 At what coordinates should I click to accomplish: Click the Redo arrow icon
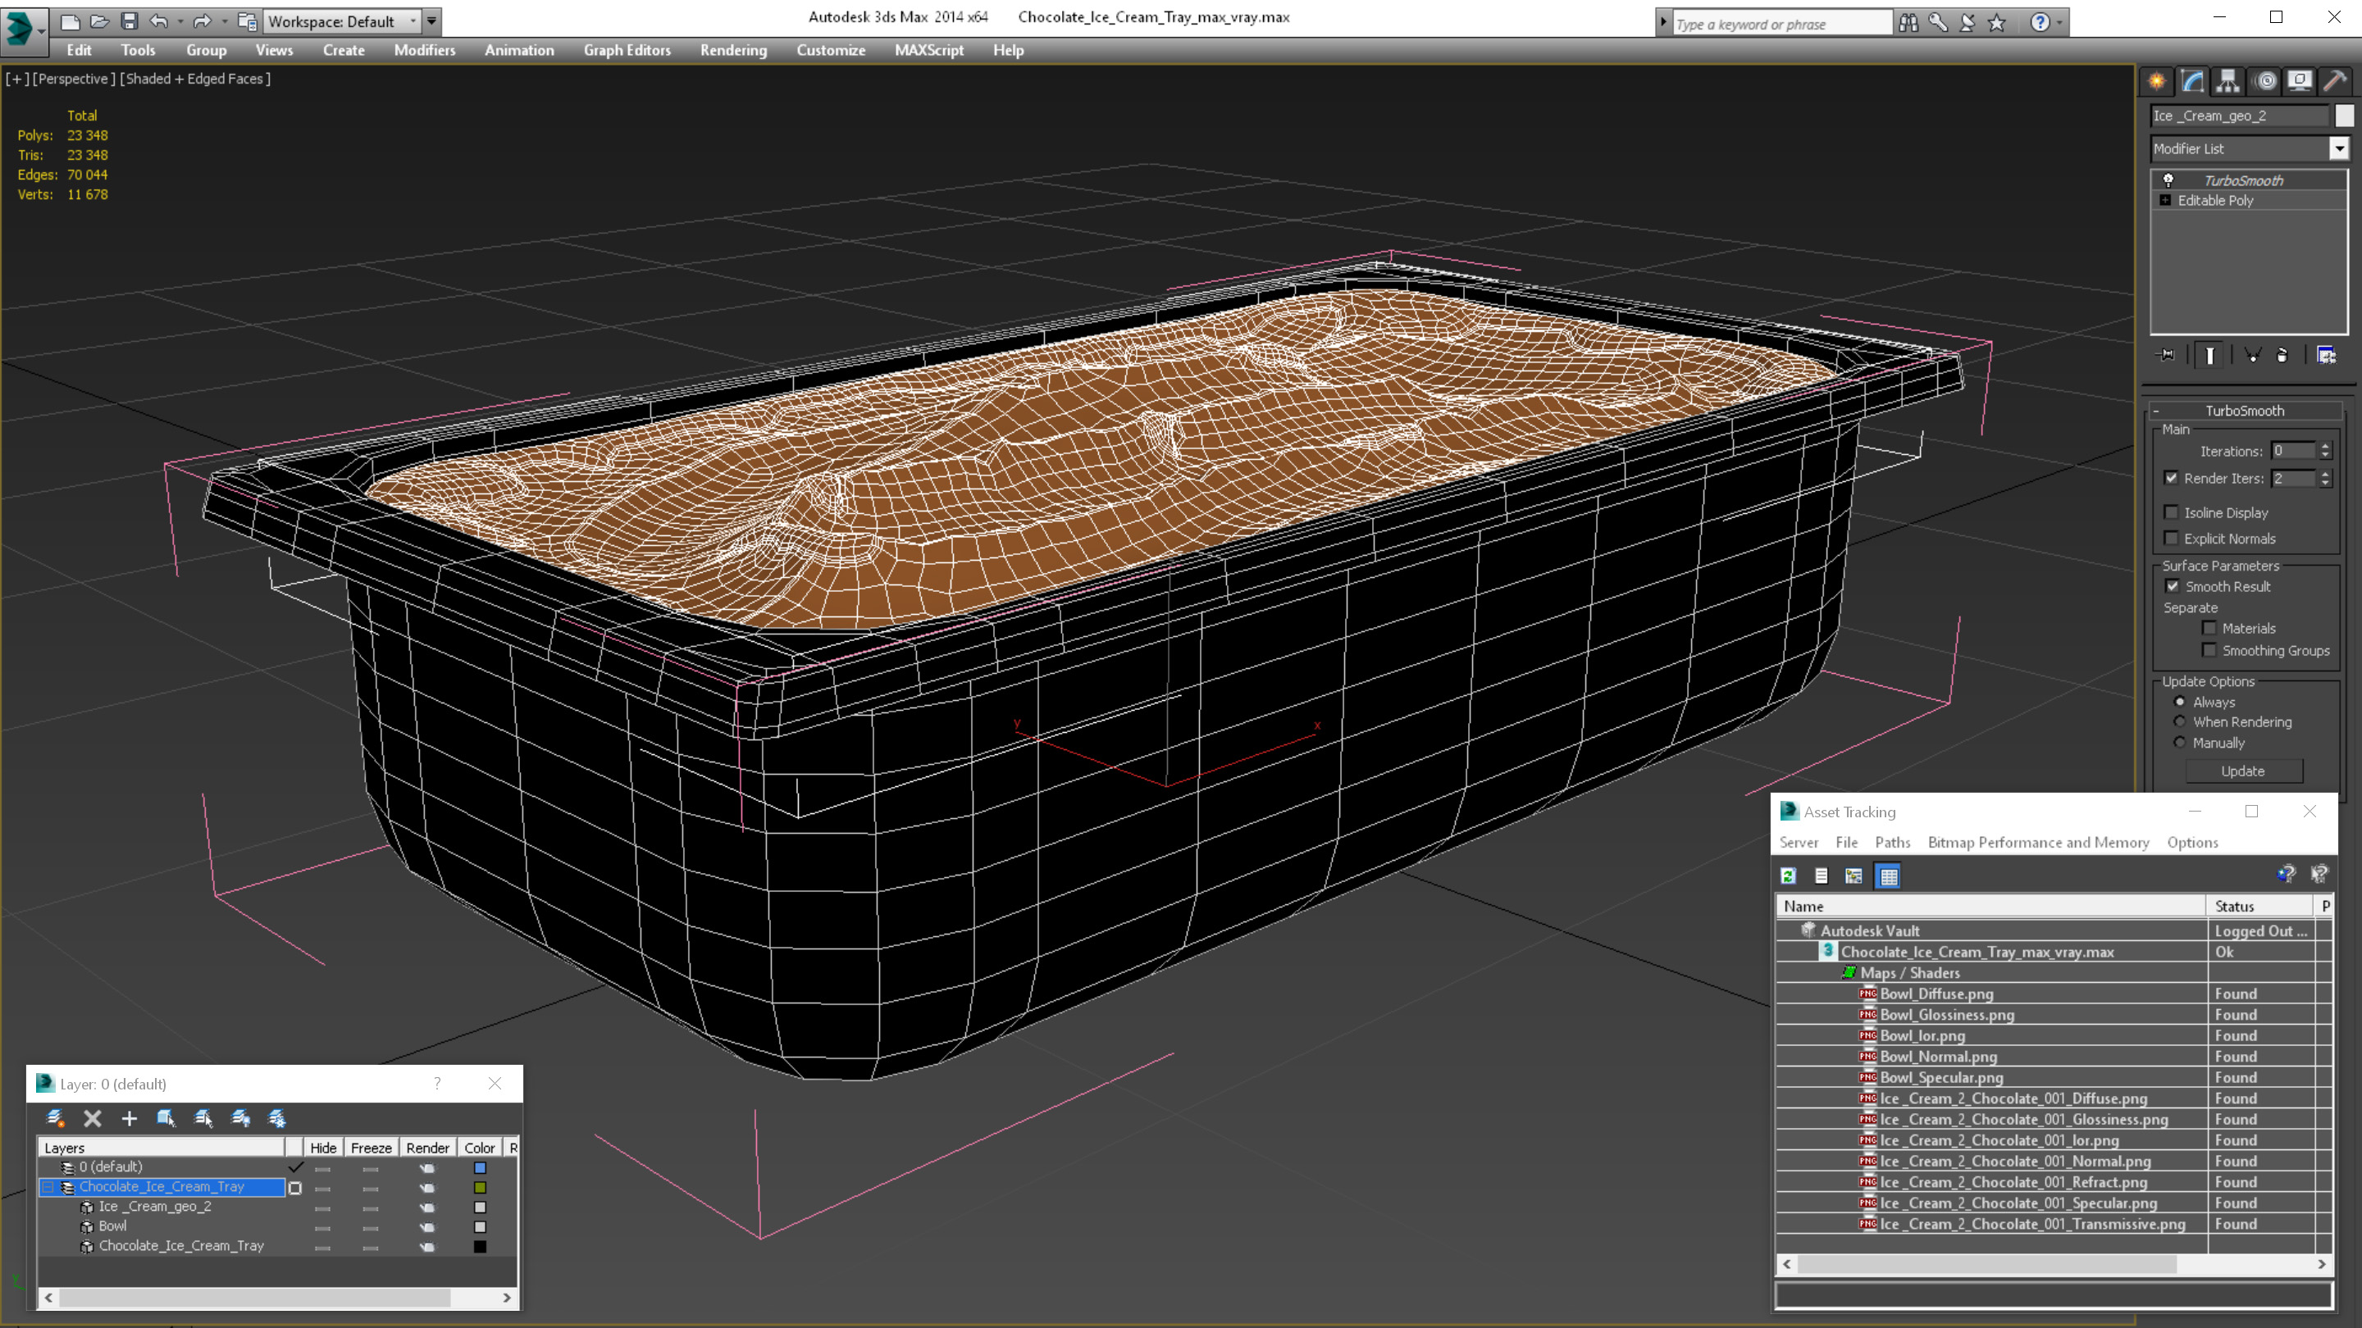point(202,20)
